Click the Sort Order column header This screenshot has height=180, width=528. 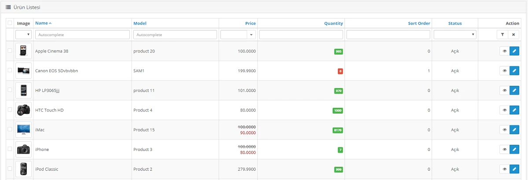(419, 23)
